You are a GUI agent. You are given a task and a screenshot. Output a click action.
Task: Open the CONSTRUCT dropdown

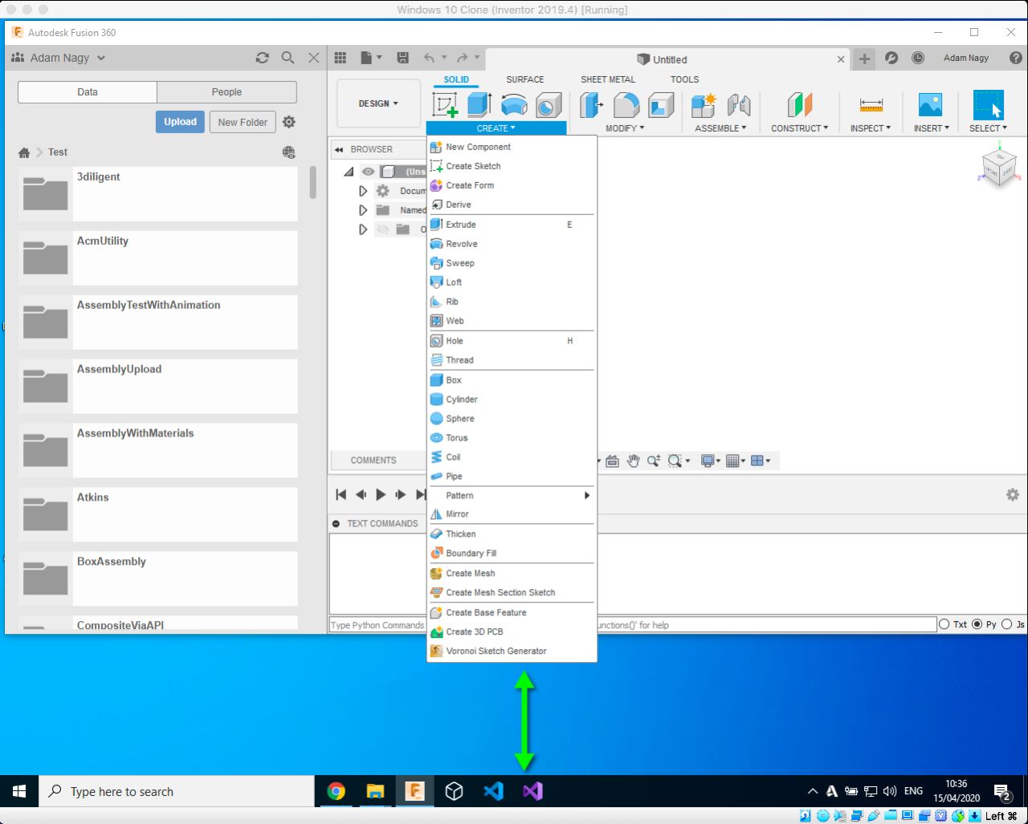tap(799, 128)
